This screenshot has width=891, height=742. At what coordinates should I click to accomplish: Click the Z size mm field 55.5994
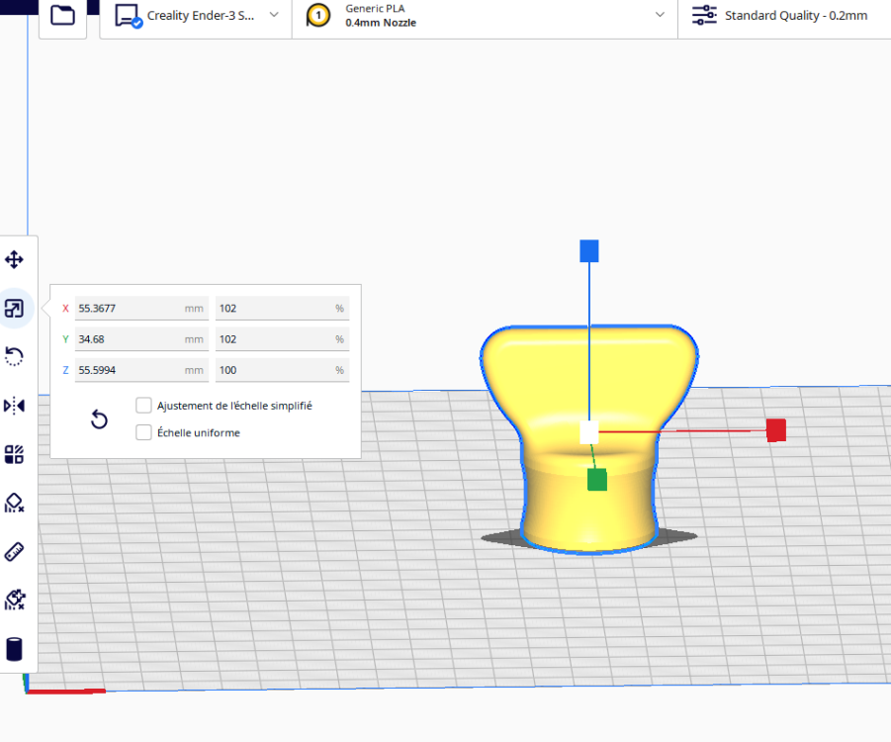[141, 370]
